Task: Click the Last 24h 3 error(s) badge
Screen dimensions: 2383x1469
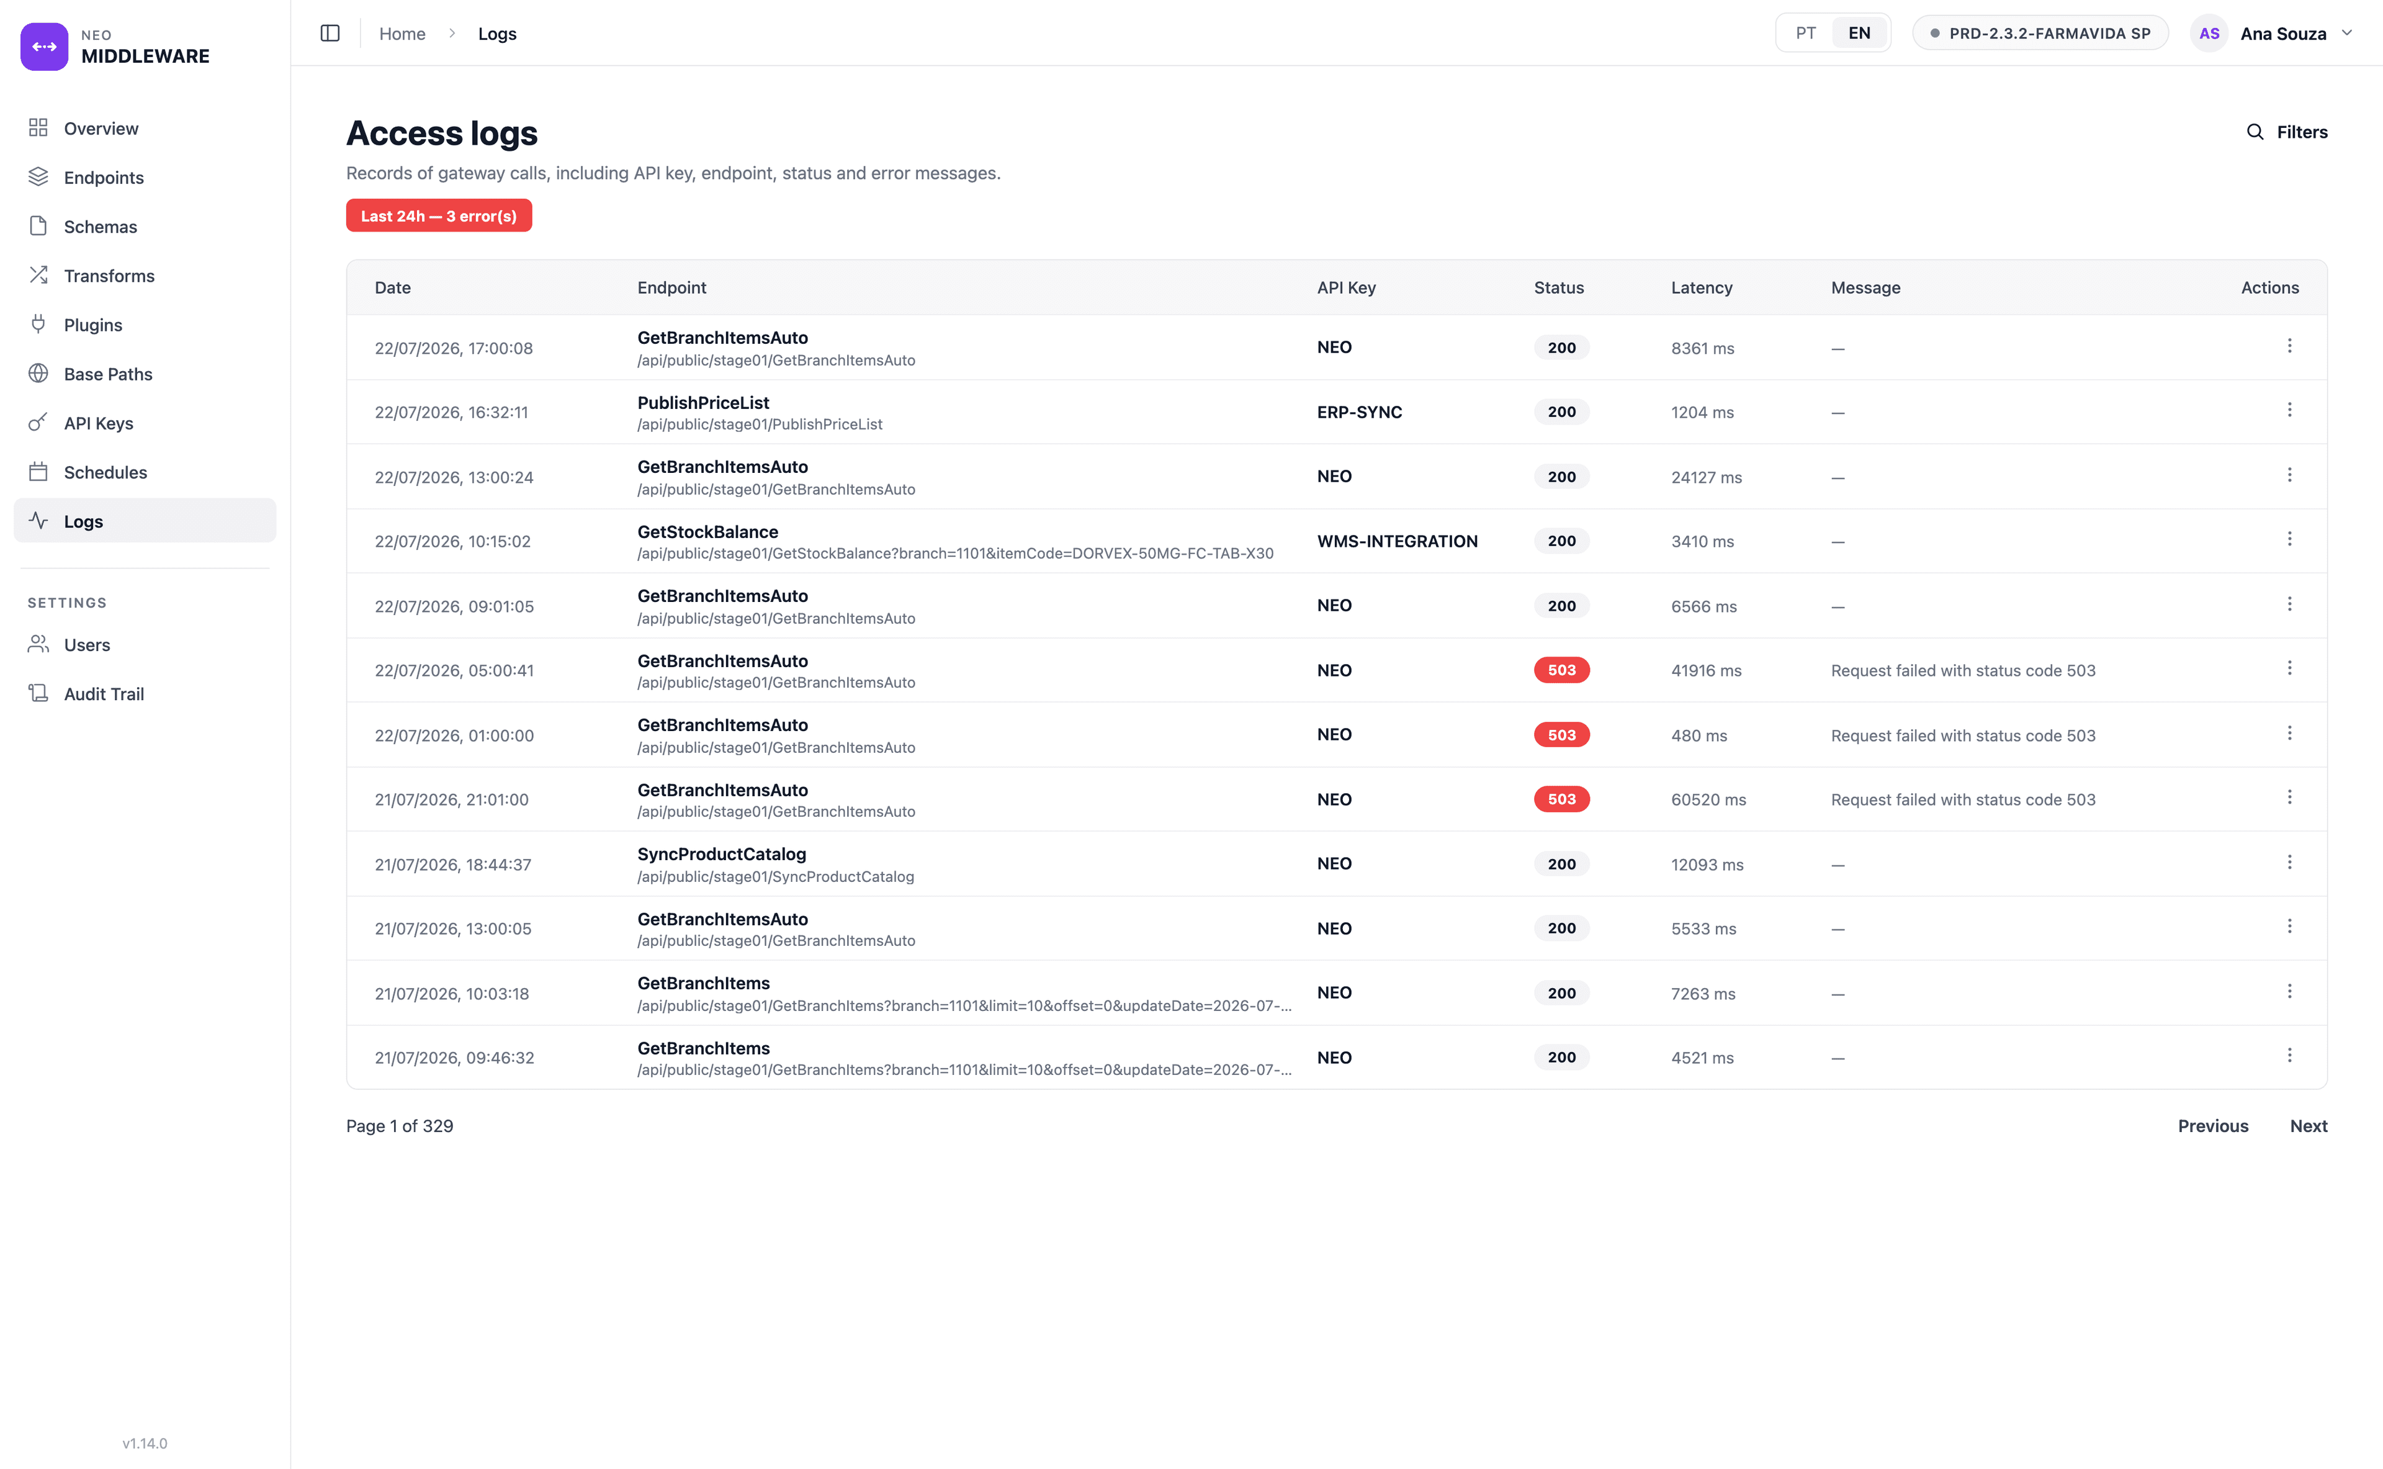Action: click(439, 216)
